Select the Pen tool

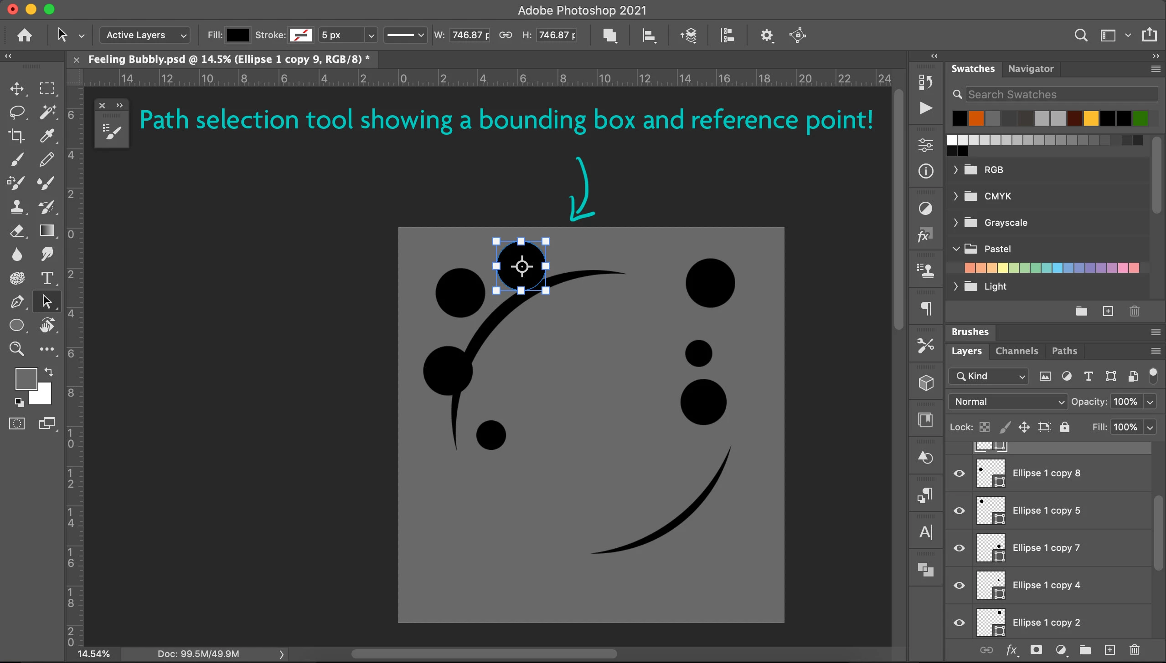click(17, 301)
